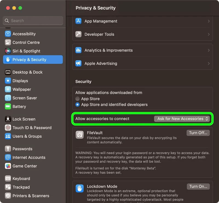Click the Game Center icon
Viewport: 219px width, 203px height.
tap(8, 166)
